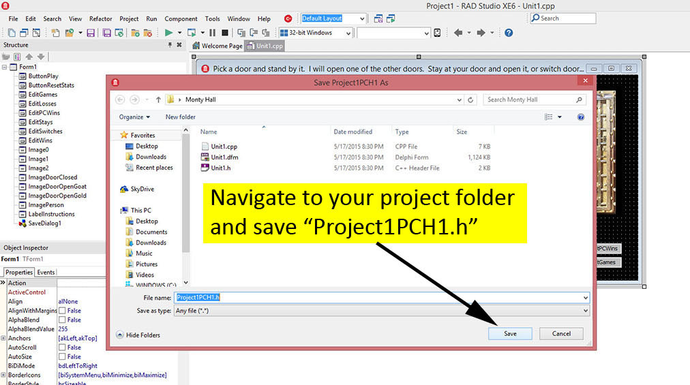Pin the Structure panel
The image size is (690, 385).
[x=170, y=44]
